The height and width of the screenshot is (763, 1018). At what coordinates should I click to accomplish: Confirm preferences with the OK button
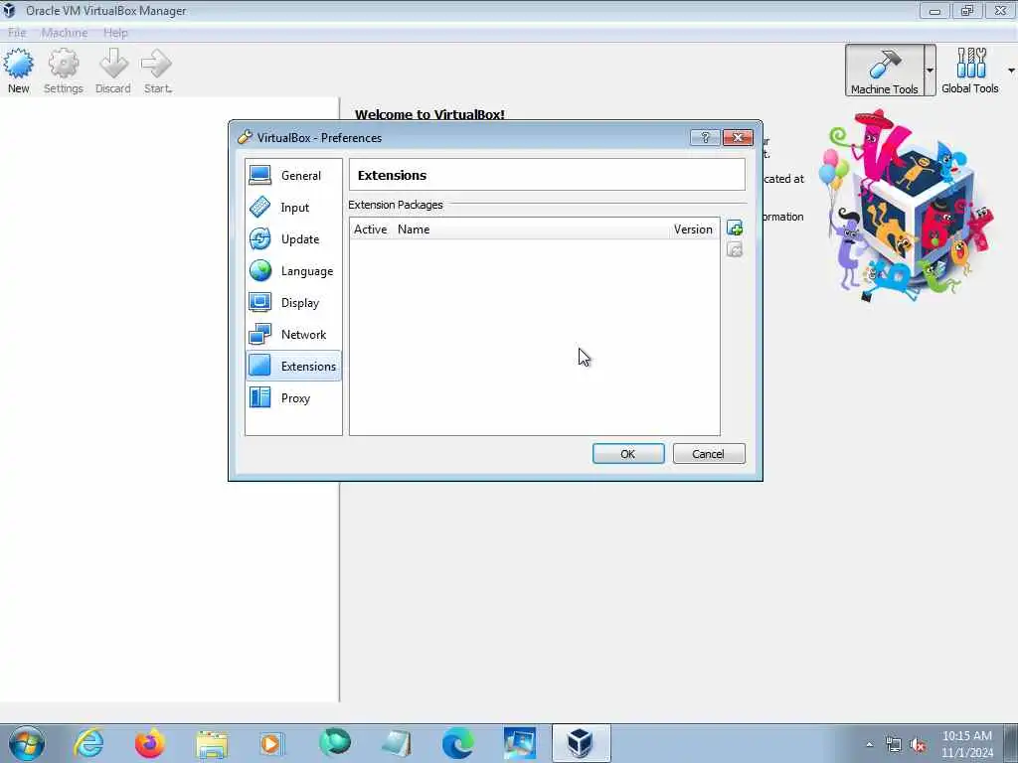coord(628,453)
